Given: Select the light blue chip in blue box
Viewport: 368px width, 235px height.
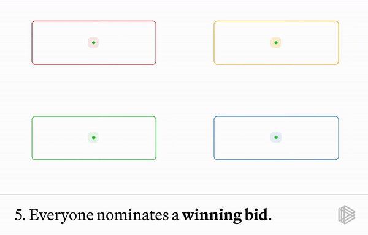Looking at the screenshot, I should (x=276, y=138).
